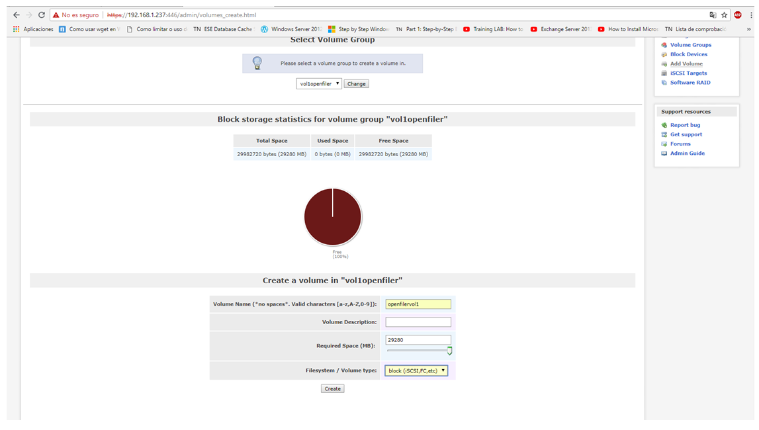This screenshot has width=759, height=430.
Task: Click the Create button
Action: pos(333,389)
